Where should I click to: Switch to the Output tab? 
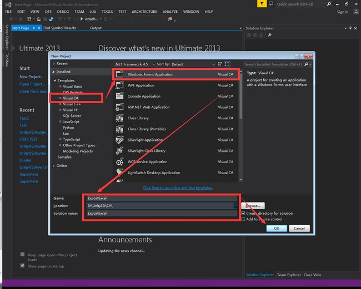[x=96, y=28]
